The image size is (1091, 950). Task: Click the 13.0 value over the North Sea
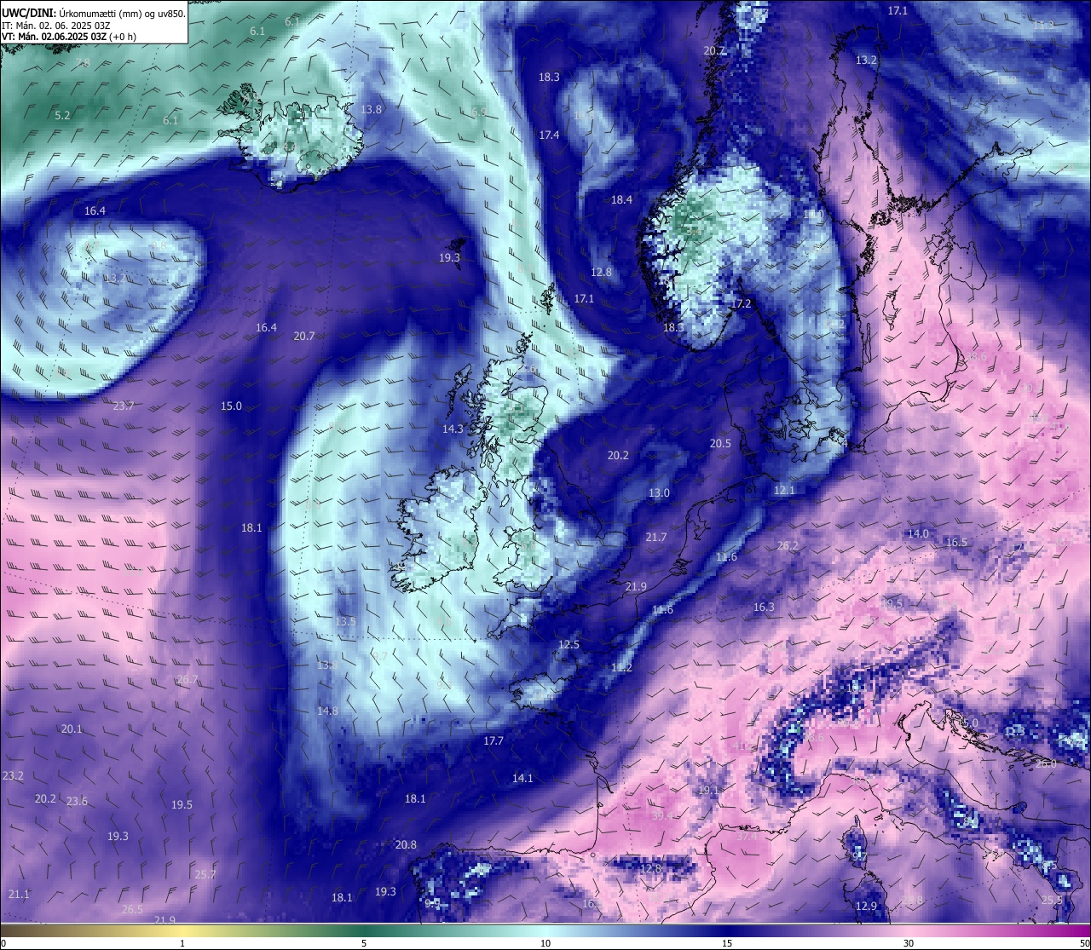(x=659, y=492)
